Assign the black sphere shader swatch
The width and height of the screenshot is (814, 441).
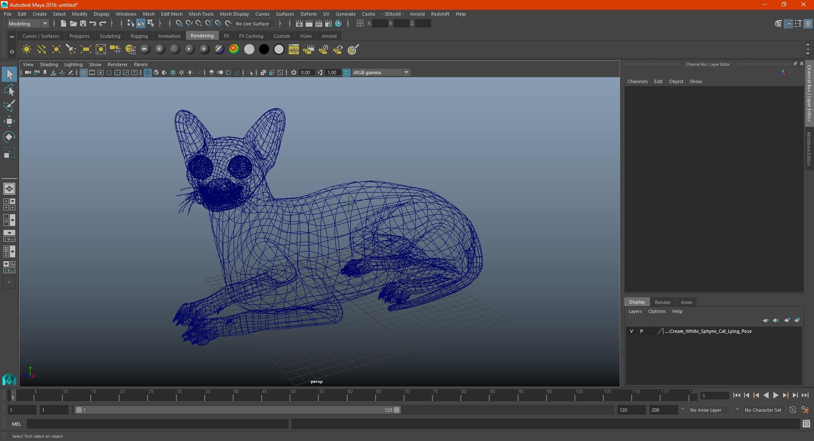coord(264,50)
